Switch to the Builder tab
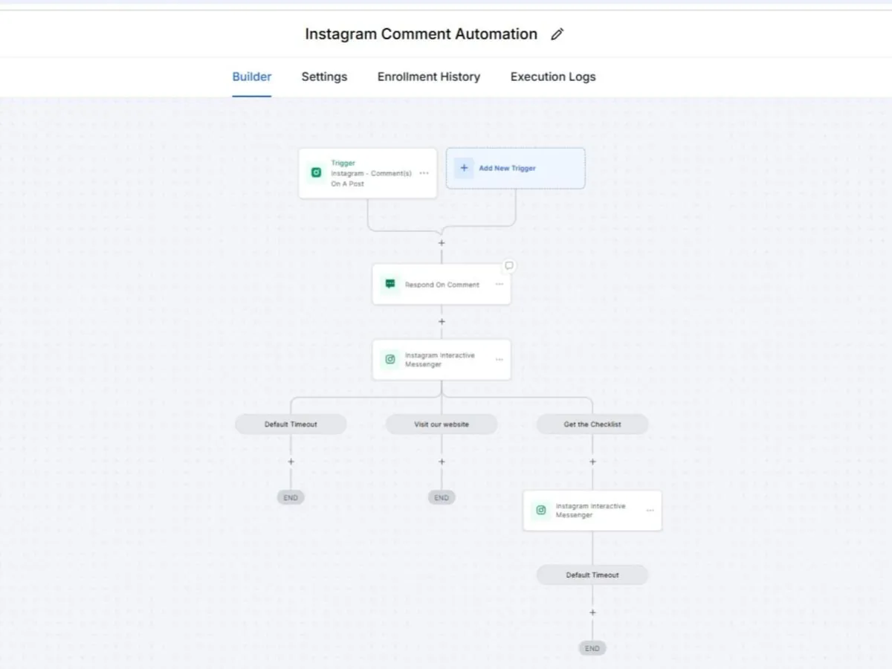 pos(252,77)
